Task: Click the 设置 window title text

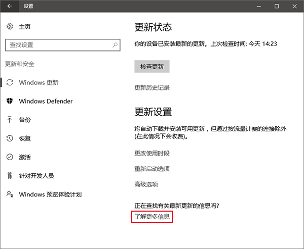Action: coord(28,6)
